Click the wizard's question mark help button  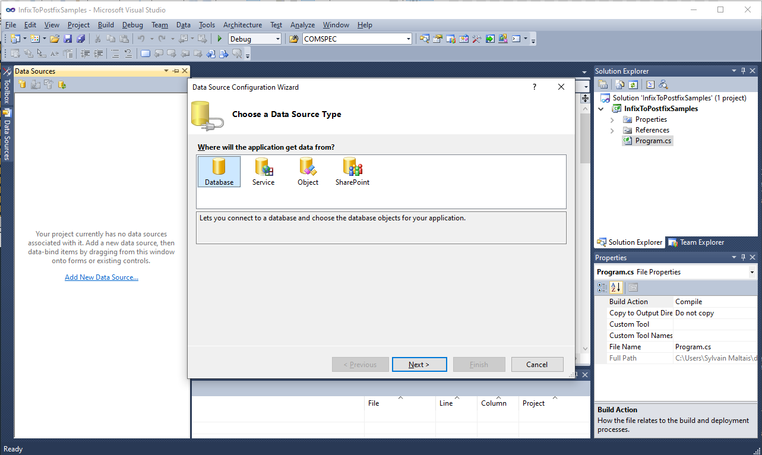click(x=535, y=87)
